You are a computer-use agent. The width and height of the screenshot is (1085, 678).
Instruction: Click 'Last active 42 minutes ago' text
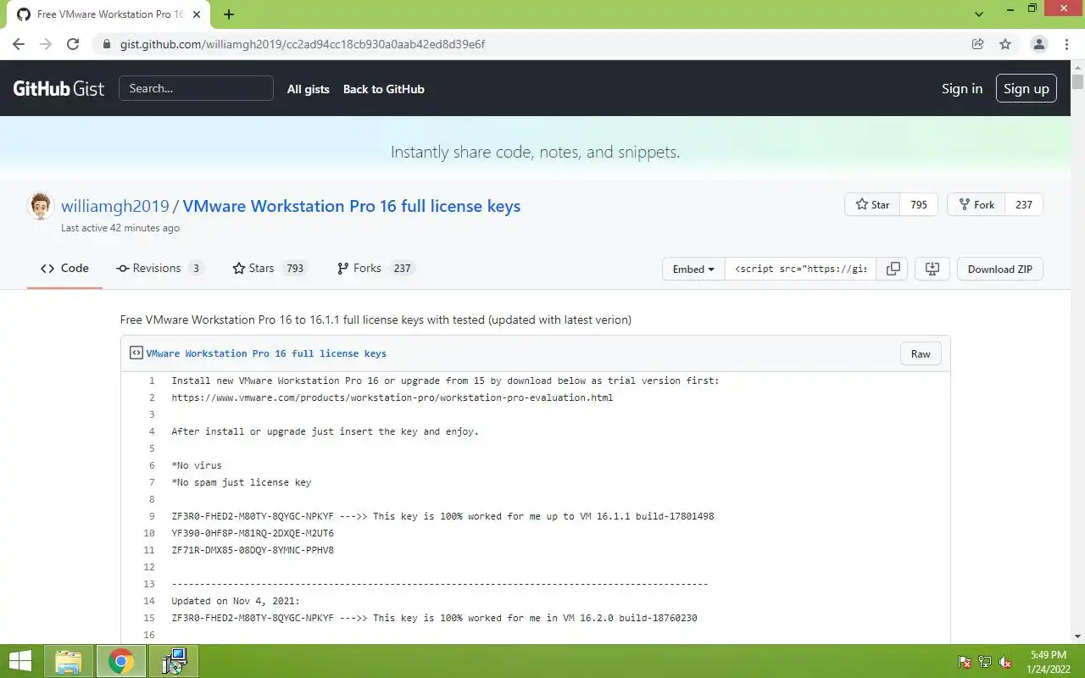[x=120, y=228]
